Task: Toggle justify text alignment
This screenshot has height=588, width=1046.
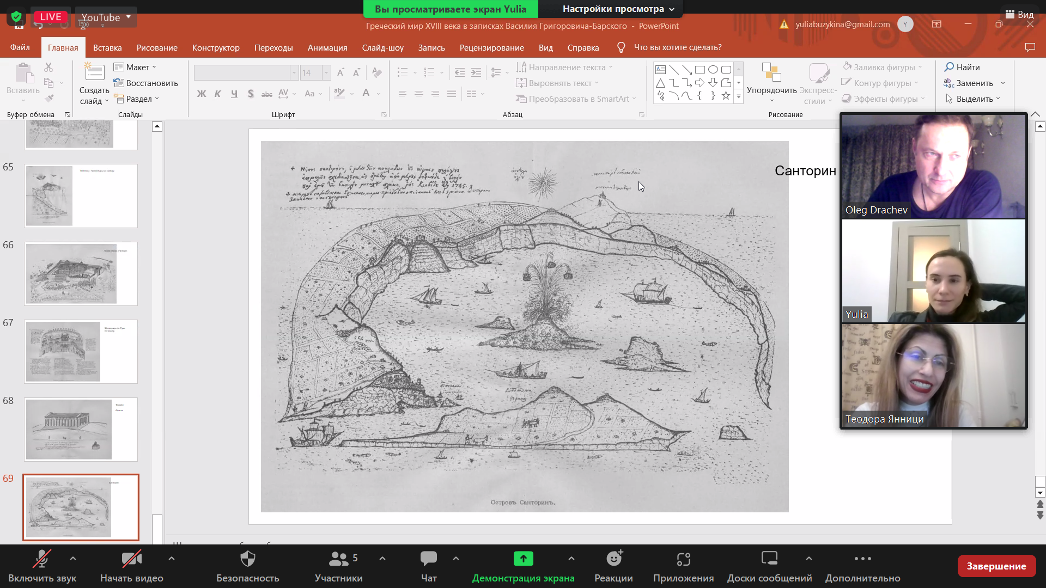Action: [x=452, y=94]
